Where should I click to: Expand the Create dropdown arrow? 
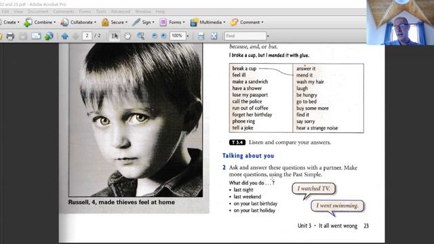tap(18, 22)
